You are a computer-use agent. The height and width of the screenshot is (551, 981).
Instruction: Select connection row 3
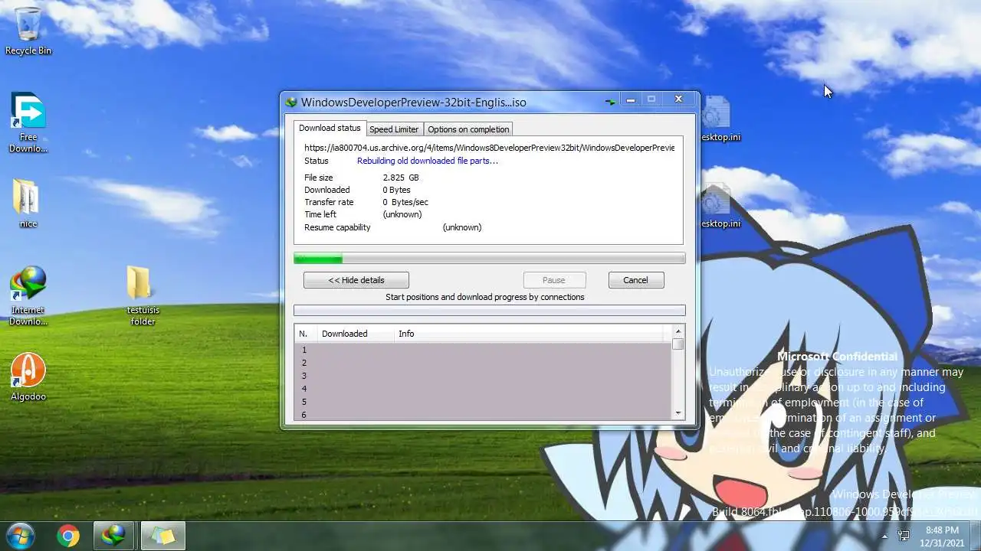(x=483, y=376)
